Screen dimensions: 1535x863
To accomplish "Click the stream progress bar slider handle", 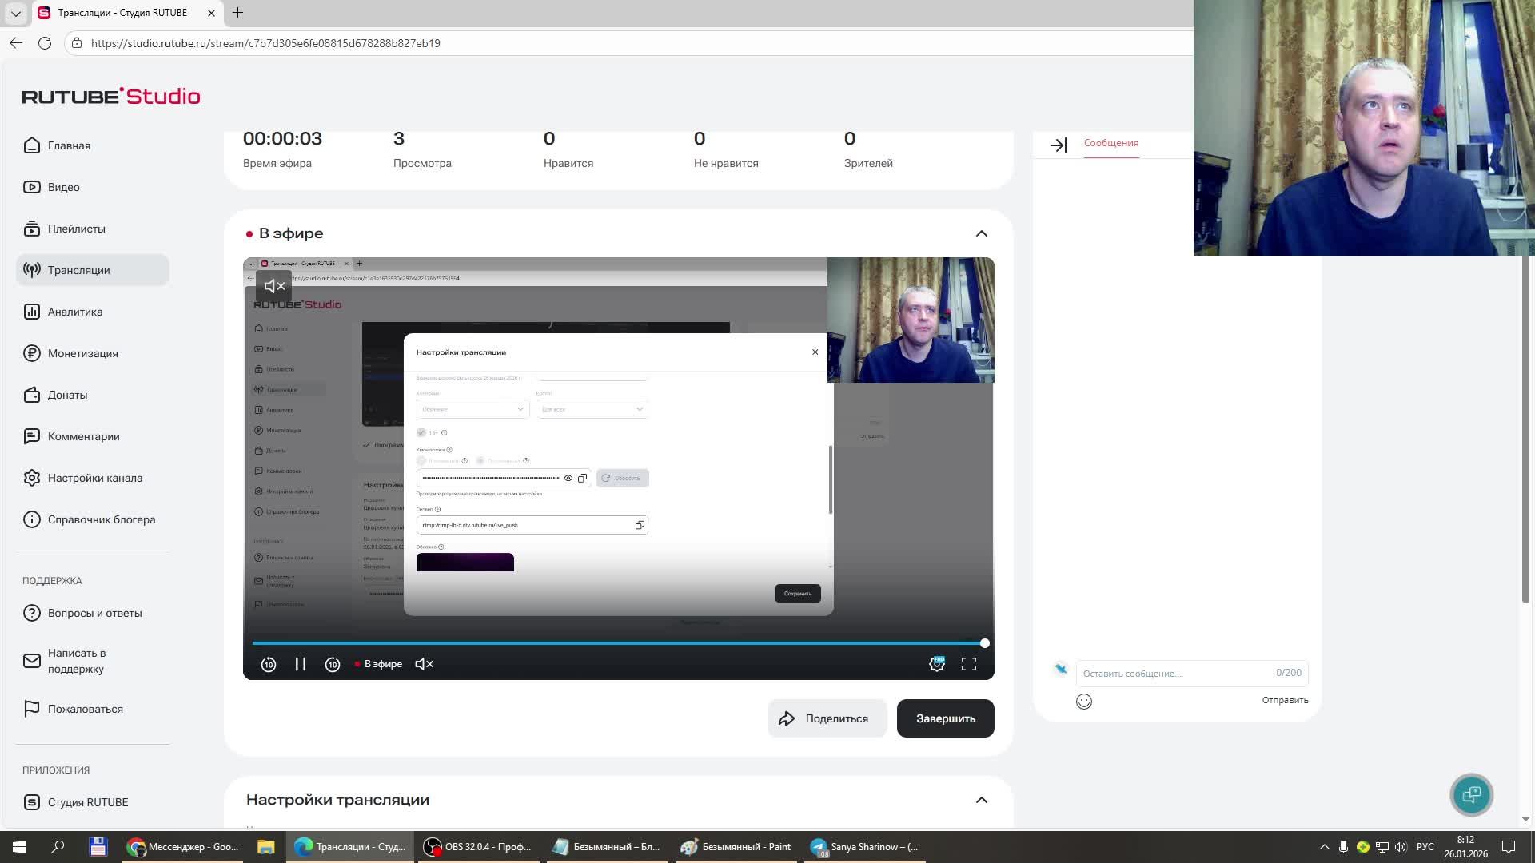I will coord(985,643).
